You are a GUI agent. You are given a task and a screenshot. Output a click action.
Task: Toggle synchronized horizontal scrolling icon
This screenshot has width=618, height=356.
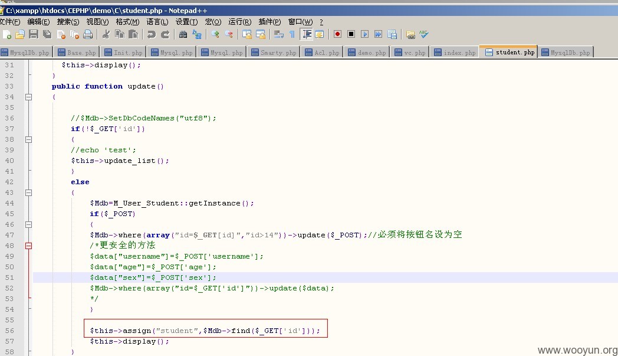click(x=261, y=35)
